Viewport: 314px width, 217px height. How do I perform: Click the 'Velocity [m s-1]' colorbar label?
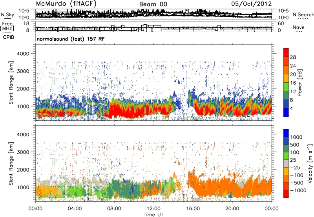[310, 163]
